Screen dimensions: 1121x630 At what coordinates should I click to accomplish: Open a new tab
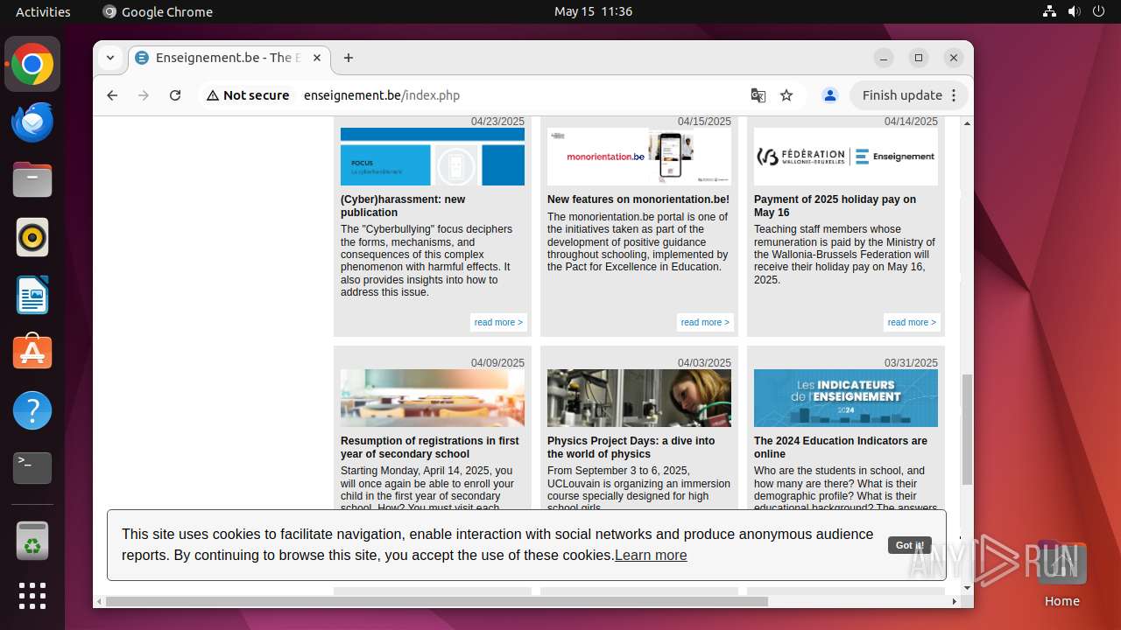[x=349, y=58]
